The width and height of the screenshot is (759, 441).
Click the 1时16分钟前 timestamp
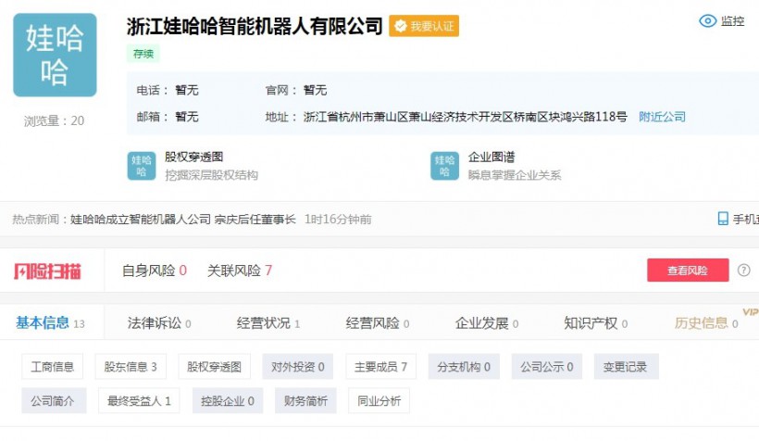click(338, 220)
